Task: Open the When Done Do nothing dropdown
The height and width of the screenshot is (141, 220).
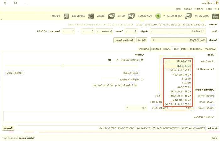Action: tap(10, 138)
